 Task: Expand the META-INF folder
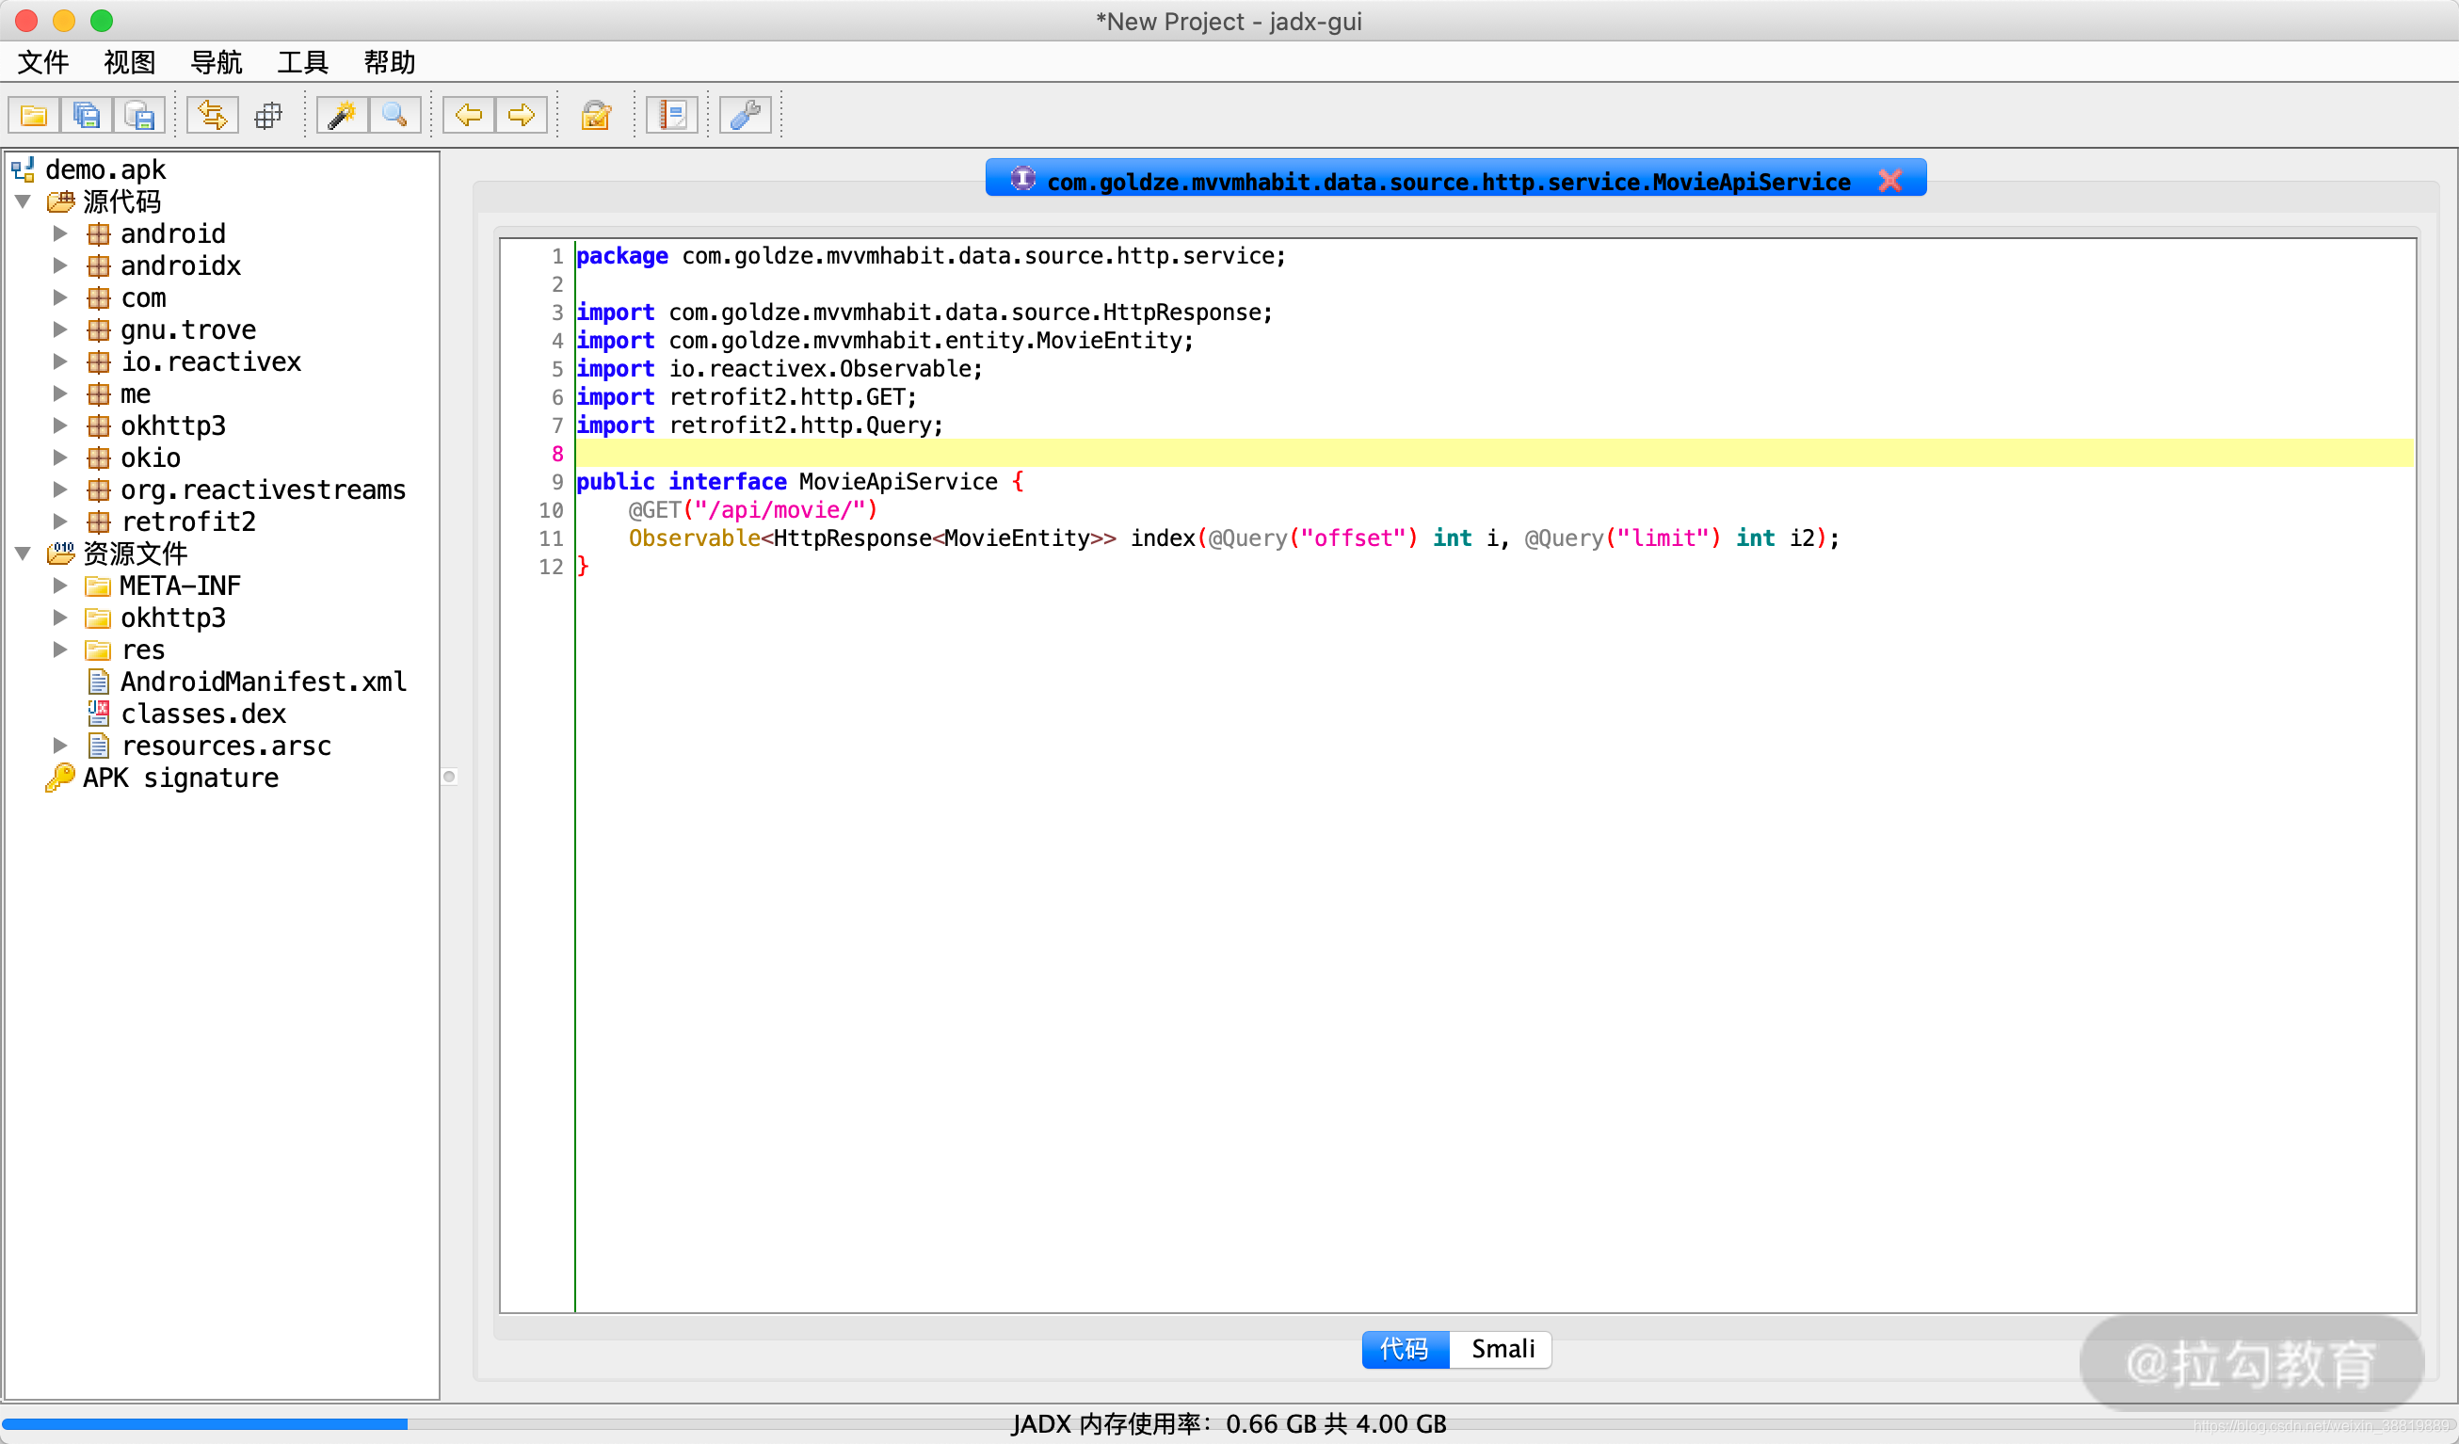tap(60, 586)
